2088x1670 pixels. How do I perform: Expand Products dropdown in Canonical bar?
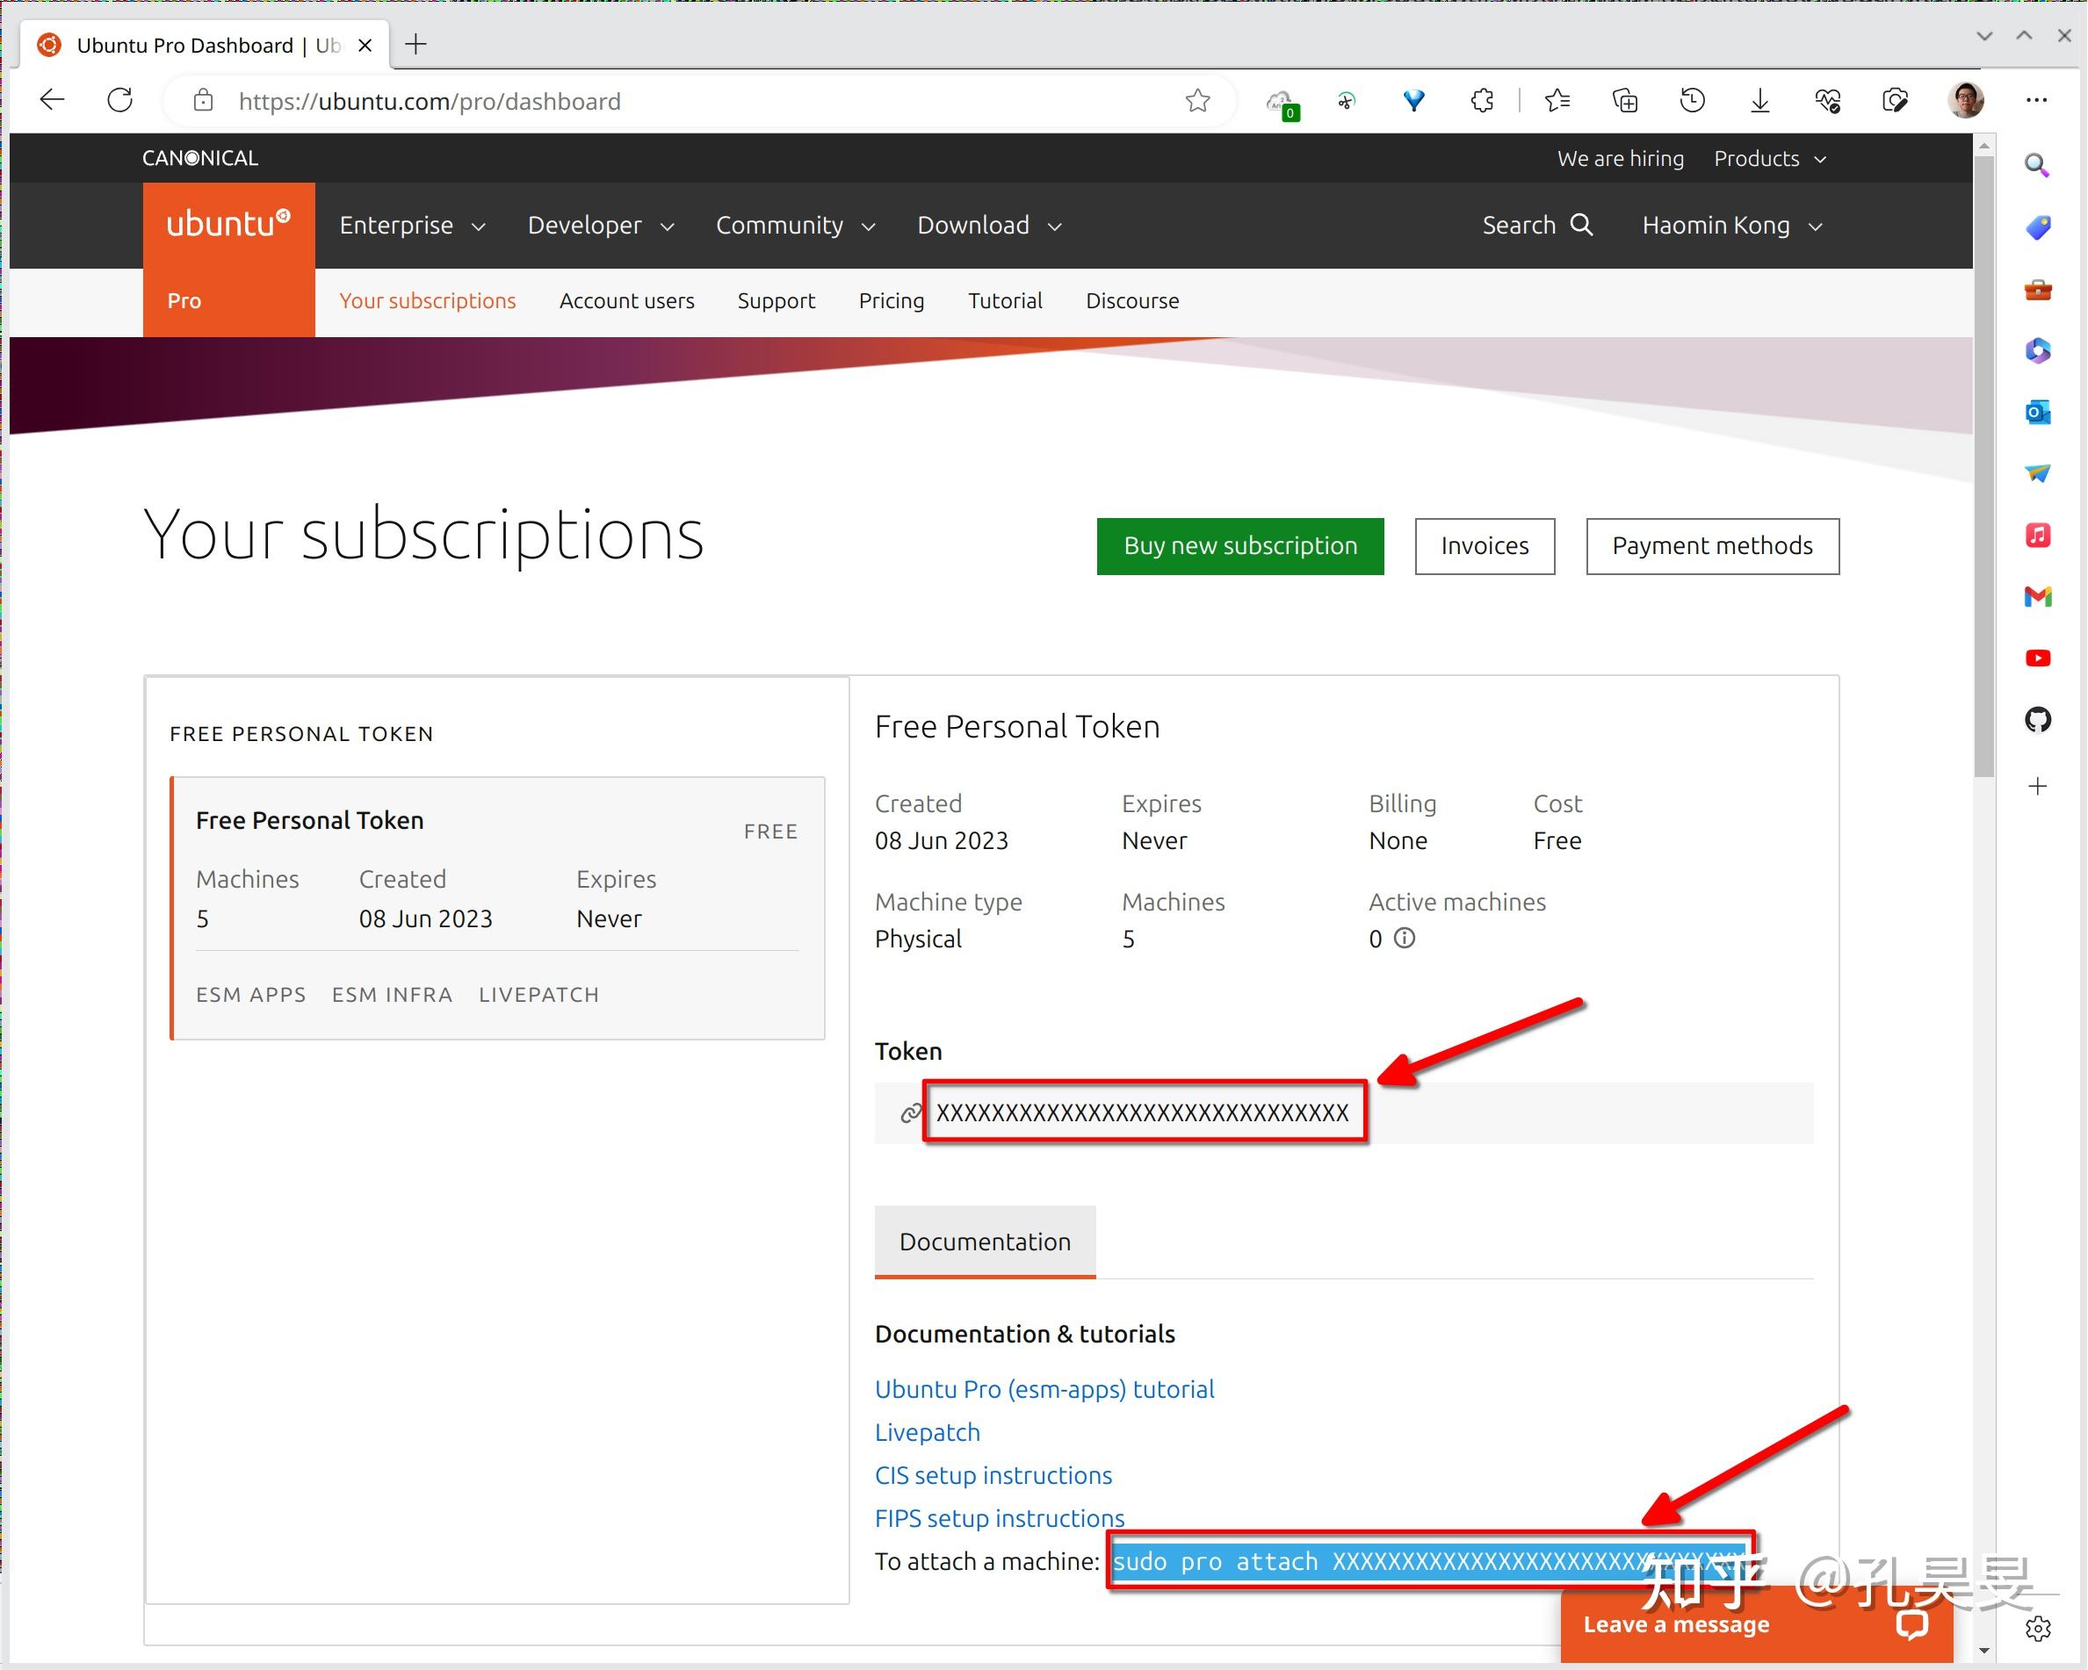pos(1769,159)
